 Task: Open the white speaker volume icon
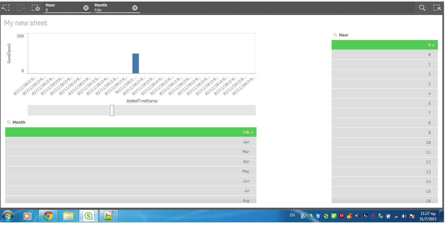[404, 216]
